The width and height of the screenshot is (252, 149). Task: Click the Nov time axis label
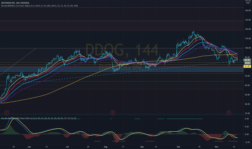tap(217, 147)
